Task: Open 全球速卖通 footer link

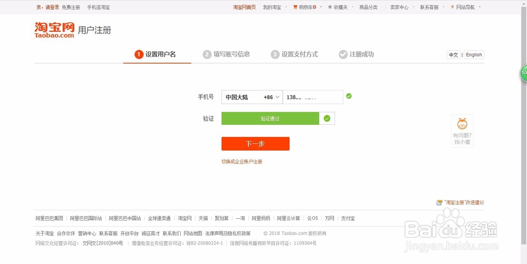Action: (x=159, y=218)
